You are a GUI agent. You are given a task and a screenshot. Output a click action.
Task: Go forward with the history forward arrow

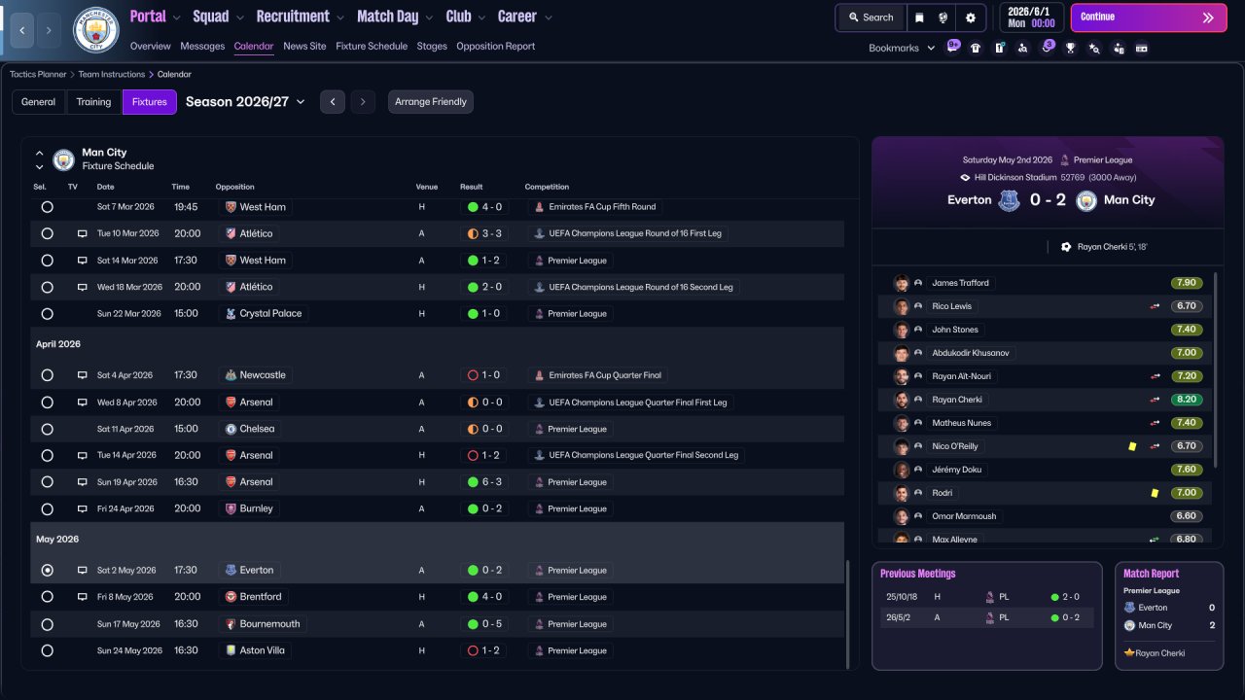point(49,30)
